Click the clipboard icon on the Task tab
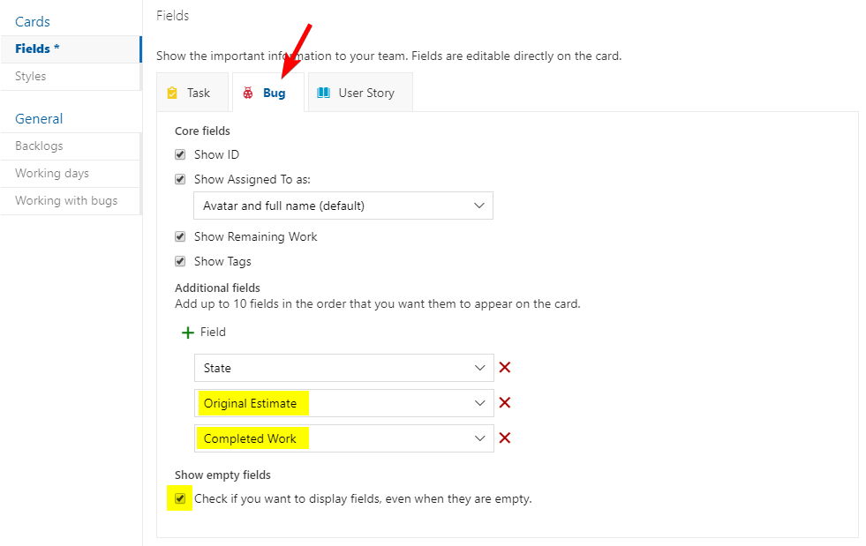Screen dimensions: 866x546 pos(172,92)
